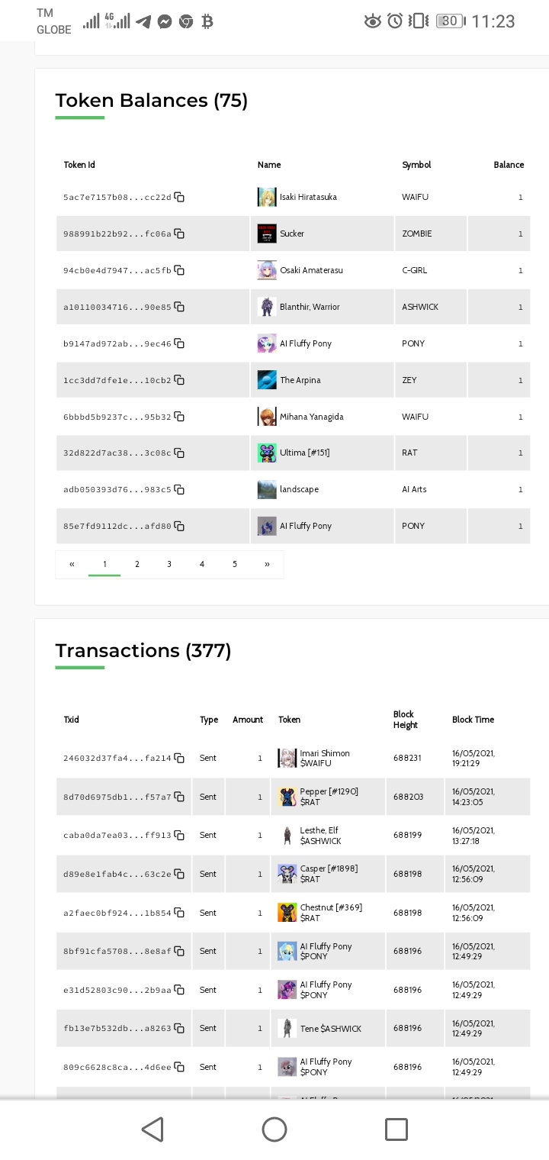Copy transaction ID caba0da7ea03...ff913

point(179,835)
